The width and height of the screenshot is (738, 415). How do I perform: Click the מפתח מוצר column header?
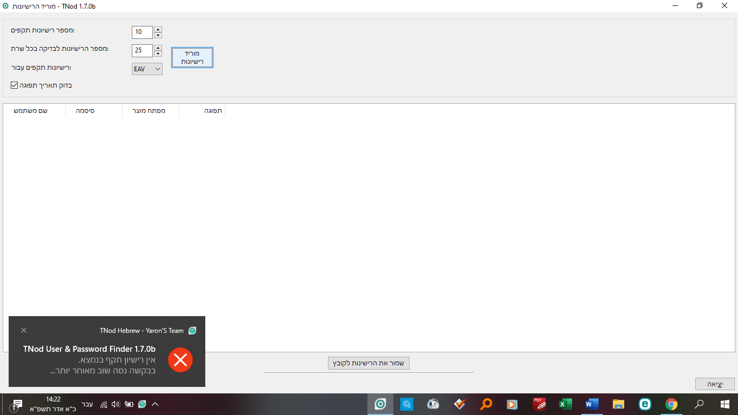point(151,111)
